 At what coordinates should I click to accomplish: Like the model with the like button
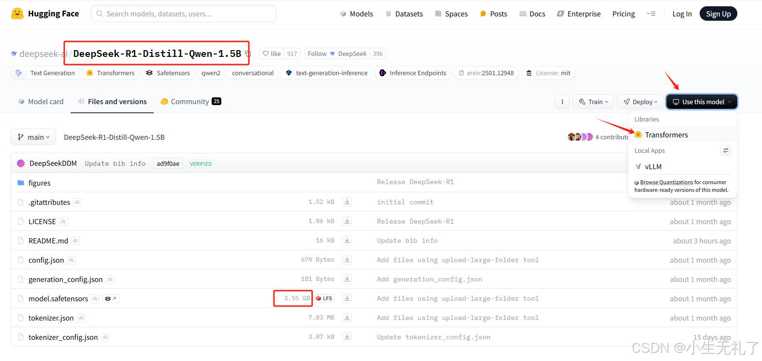point(272,53)
